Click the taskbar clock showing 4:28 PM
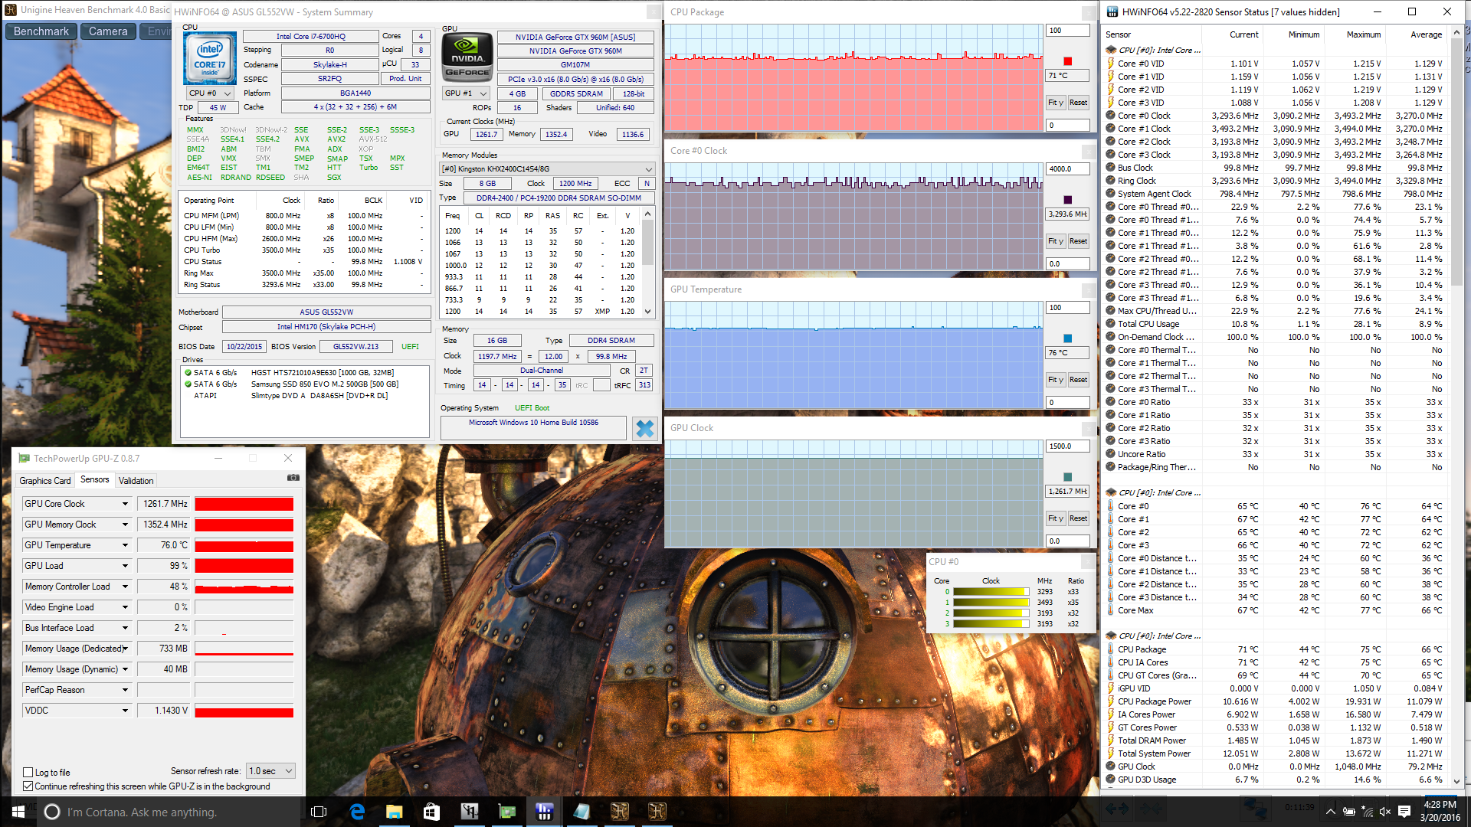1471x827 pixels. coord(1440,811)
